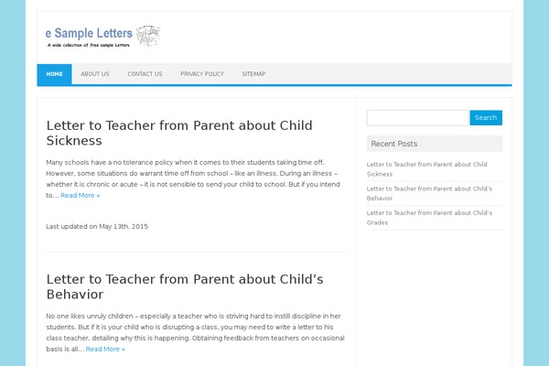
Task: Click Read More under Child's Behavior excerpt
Action: pyautogui.click(x=105, y=350)
